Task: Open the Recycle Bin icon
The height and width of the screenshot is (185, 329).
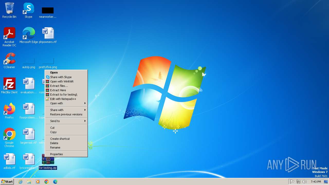Action: coord(9,10)
